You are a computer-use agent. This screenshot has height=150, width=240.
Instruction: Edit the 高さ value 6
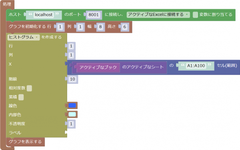coord(124,27)
